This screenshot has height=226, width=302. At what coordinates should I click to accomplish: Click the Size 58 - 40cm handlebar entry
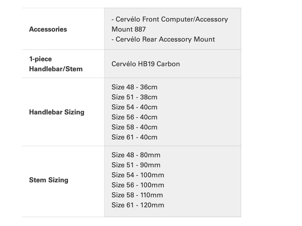[134, 127]
